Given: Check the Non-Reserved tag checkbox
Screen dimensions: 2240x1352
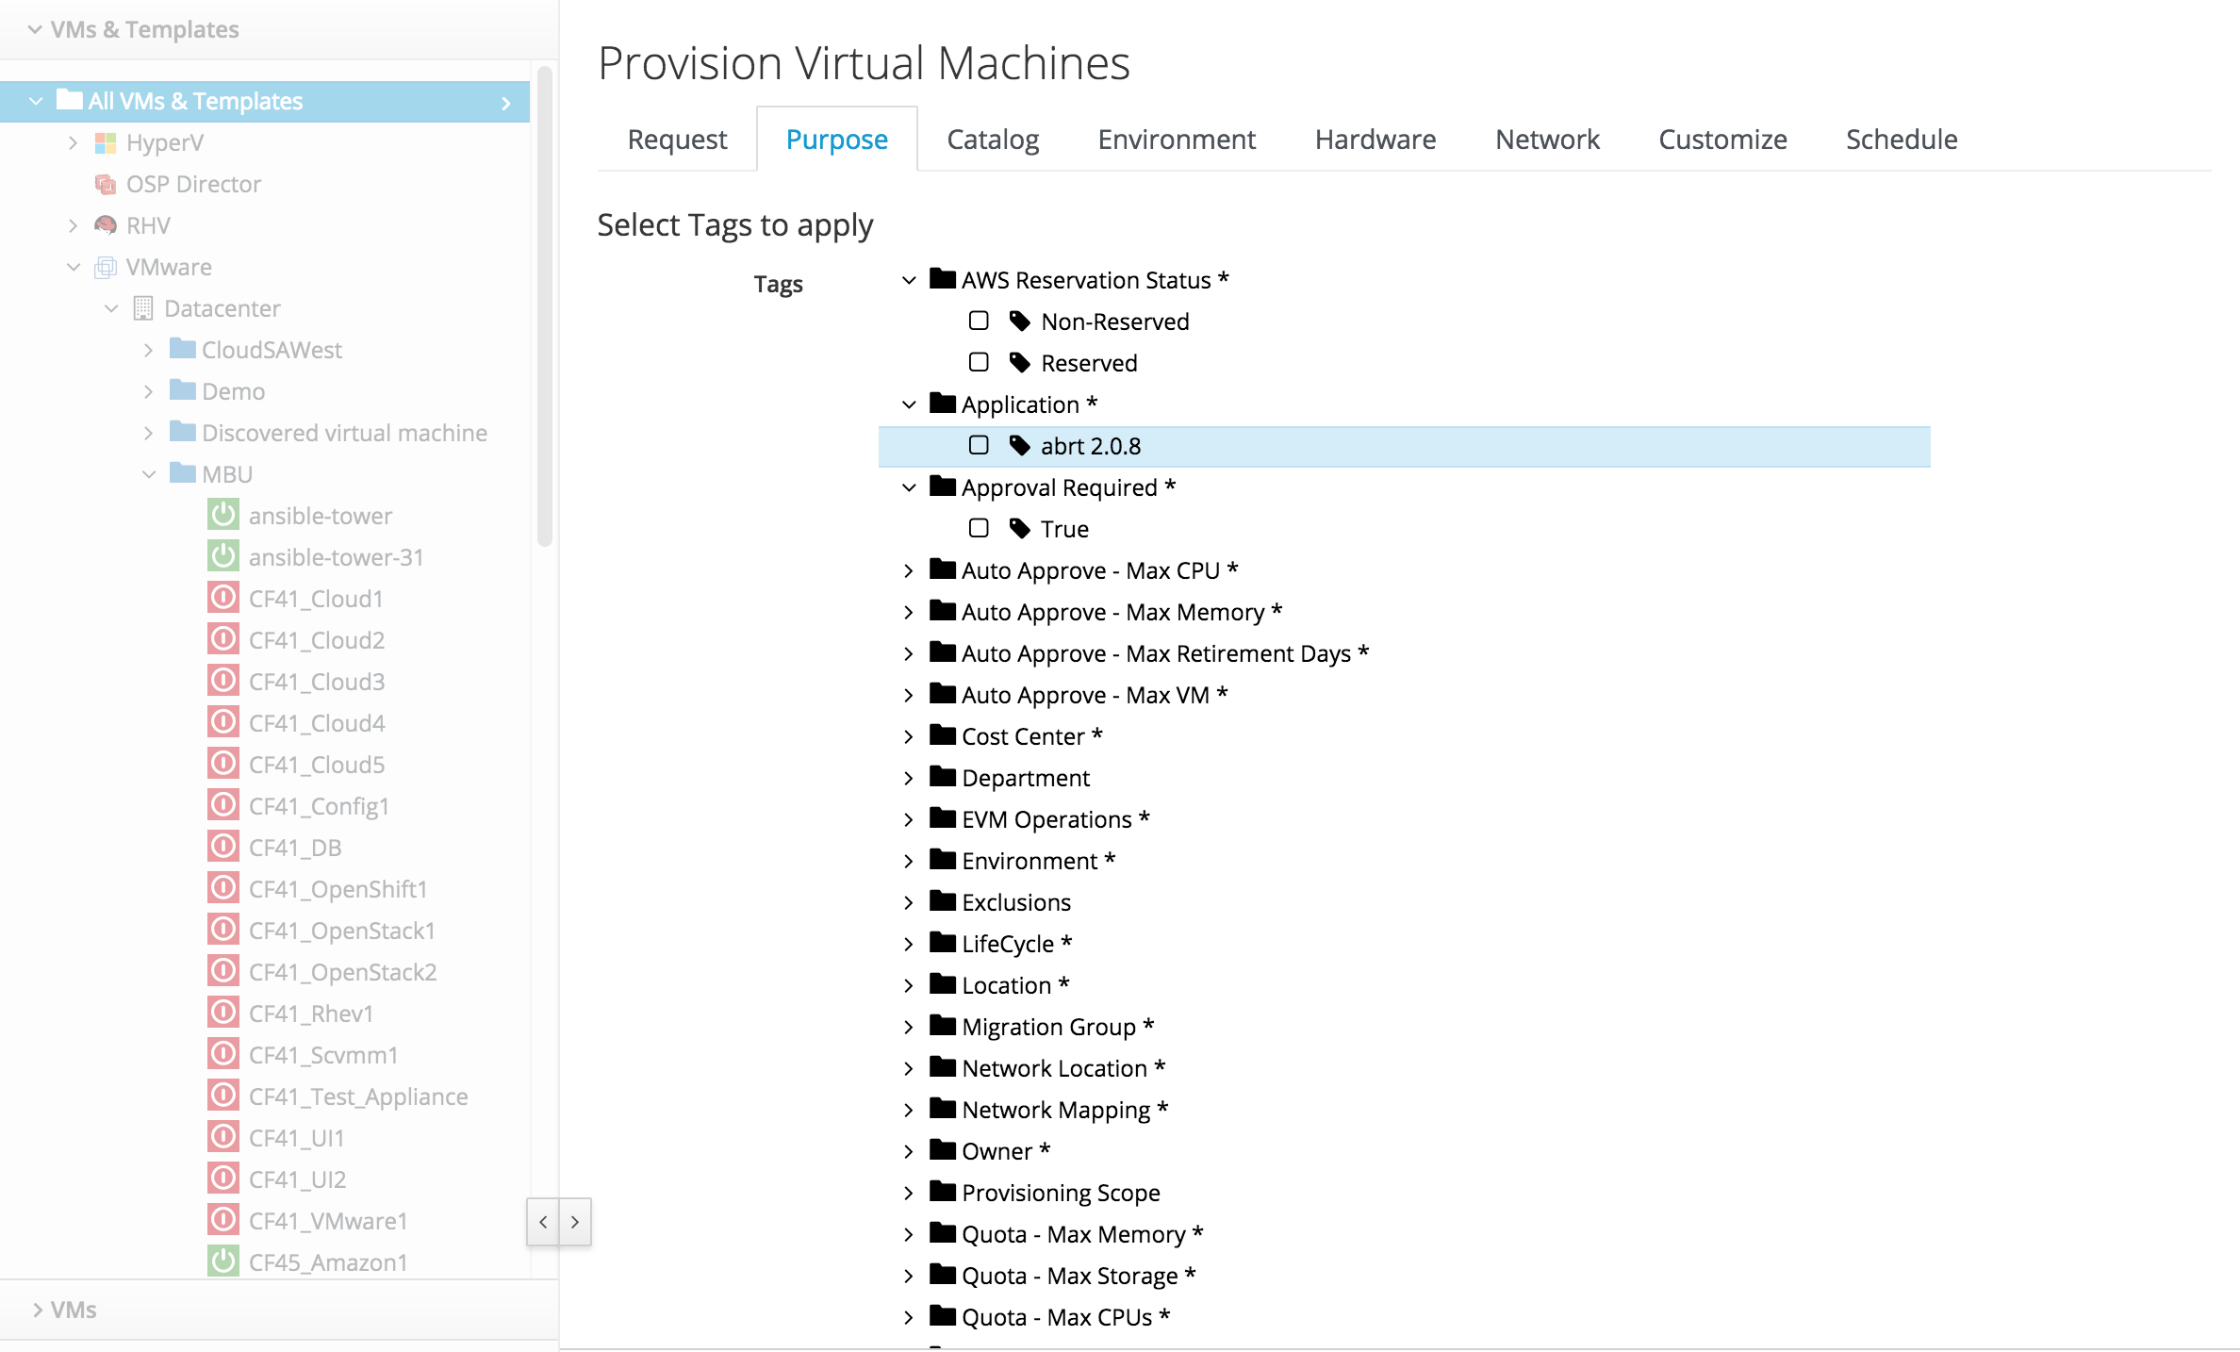Looking at the screenshot, I should coord(979,322).
